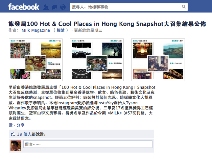Click the album description paragraph text
This screenshot has width=212, height=159.
coord(82,103)
